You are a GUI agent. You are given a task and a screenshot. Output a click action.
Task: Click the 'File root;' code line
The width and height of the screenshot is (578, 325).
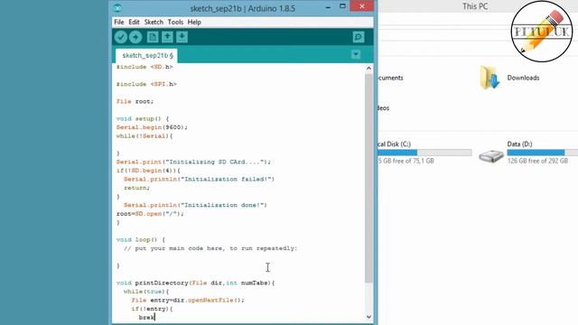[135, 101]
